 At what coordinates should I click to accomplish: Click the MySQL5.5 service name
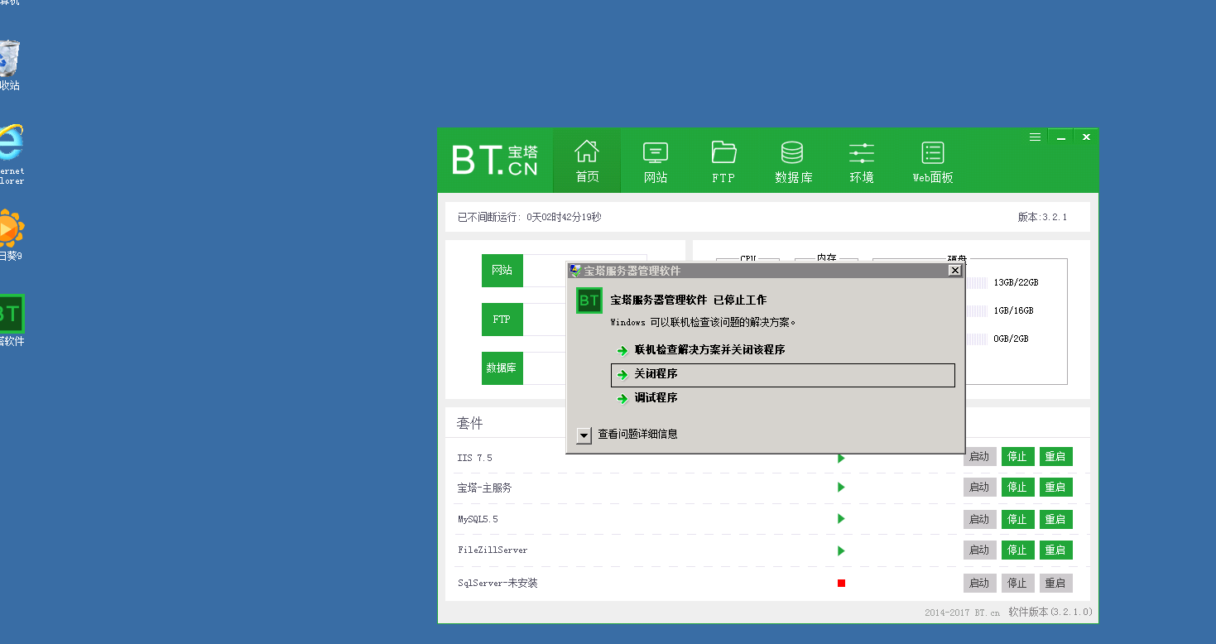click(478, 519)
